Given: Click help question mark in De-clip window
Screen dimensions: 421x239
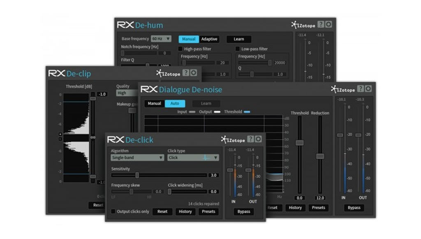Looking at the screenshot, I should (185, 72).
